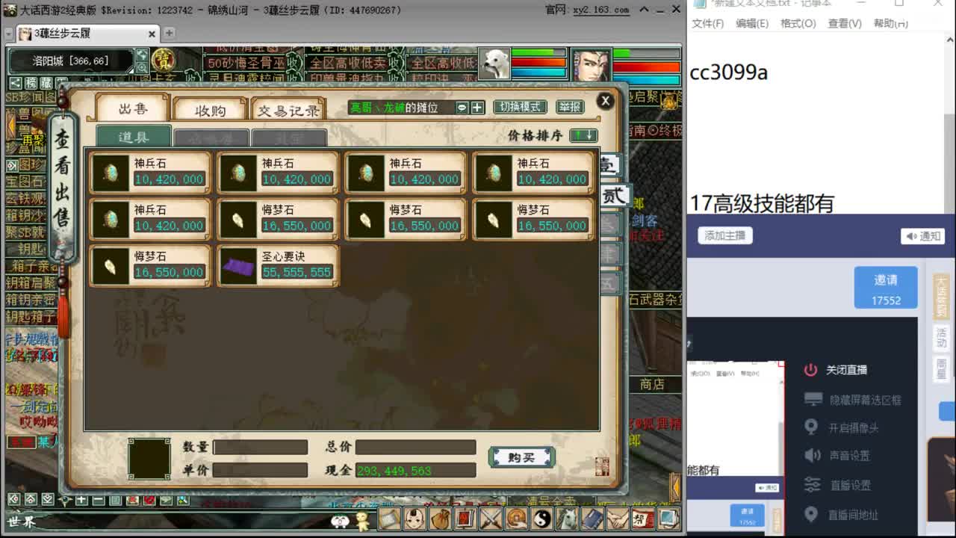956x538 pixels.
Task: Open the character face icon in bottom toolbar
Action: [x=414, y=519]
